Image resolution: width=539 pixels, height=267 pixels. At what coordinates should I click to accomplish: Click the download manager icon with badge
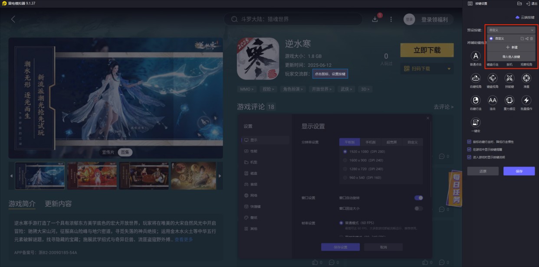(x=375, y=19)
